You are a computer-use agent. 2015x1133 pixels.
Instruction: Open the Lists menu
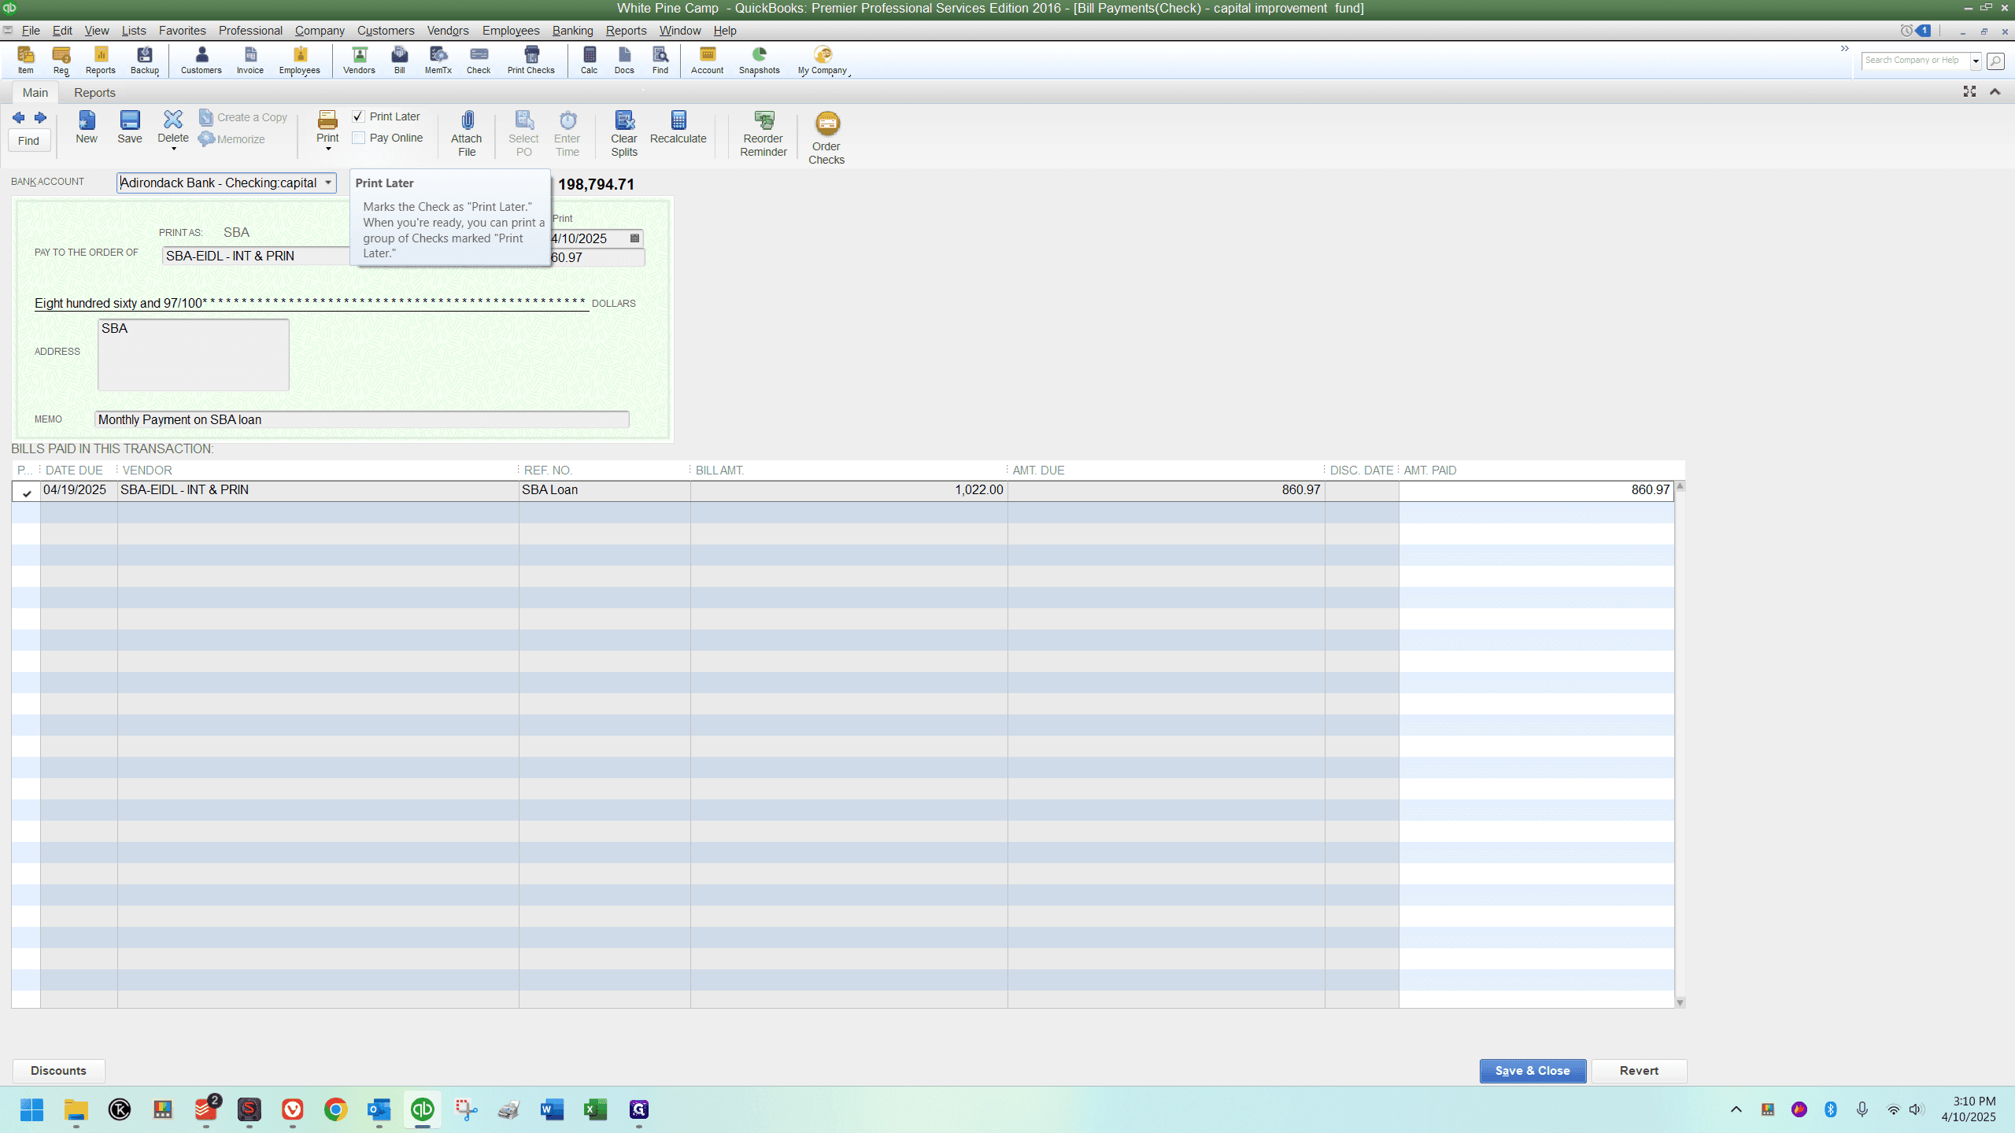(x=134, y=31)
